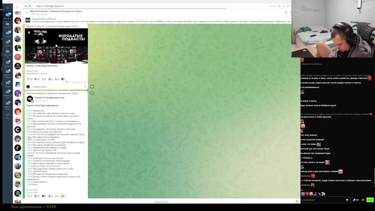Open the chat with red letter P avatar

(x=18, y=57)
